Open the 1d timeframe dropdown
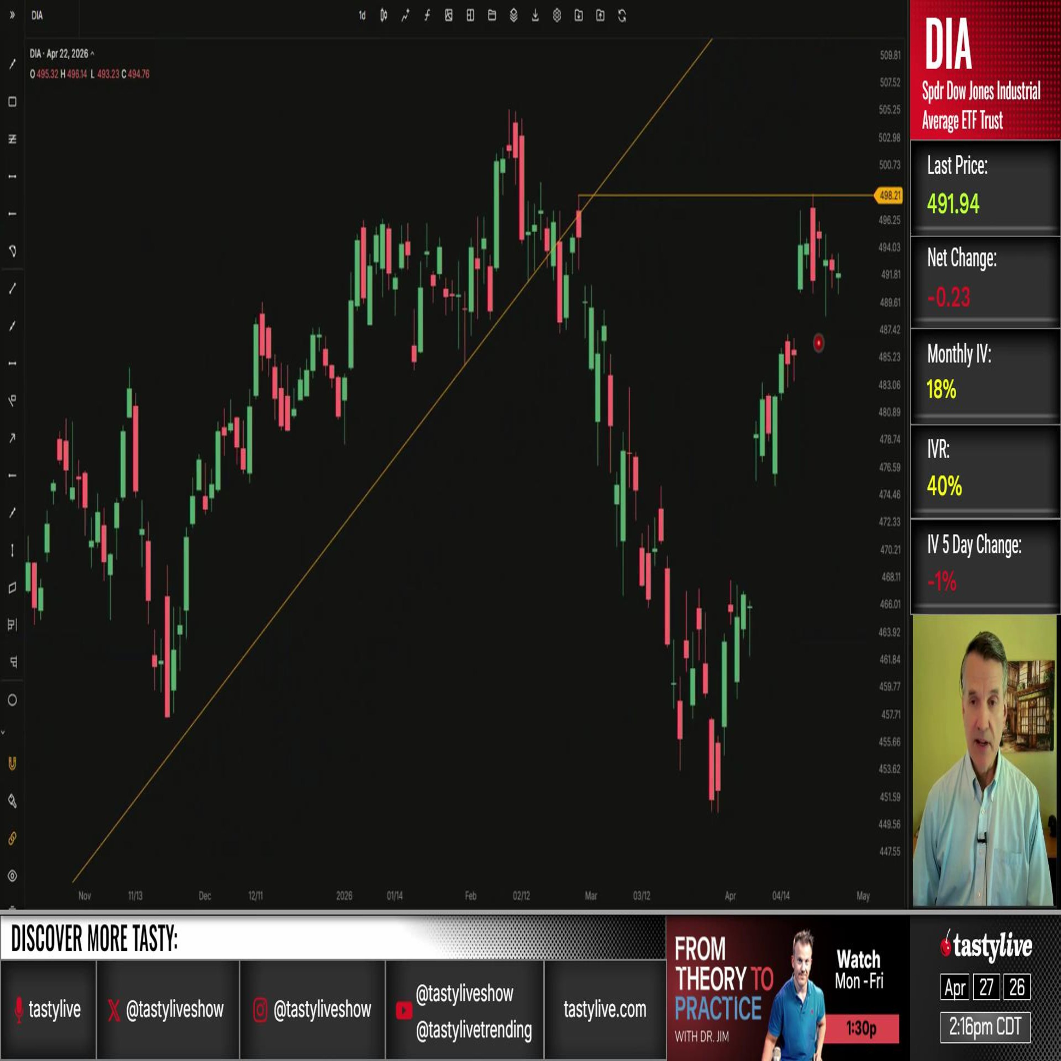 pos(362,16)
